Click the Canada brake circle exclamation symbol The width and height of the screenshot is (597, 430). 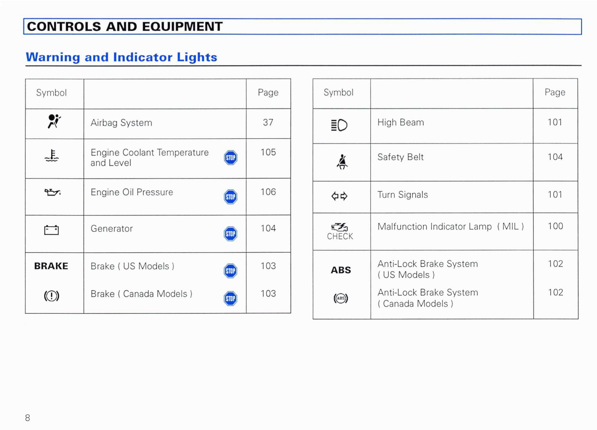[x=52, y=296]
